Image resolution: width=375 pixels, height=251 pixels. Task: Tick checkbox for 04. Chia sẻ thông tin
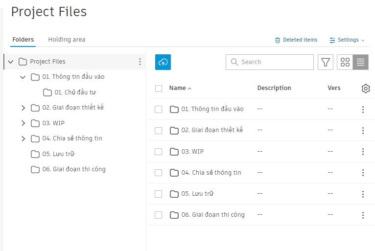[x=158, y=173]
